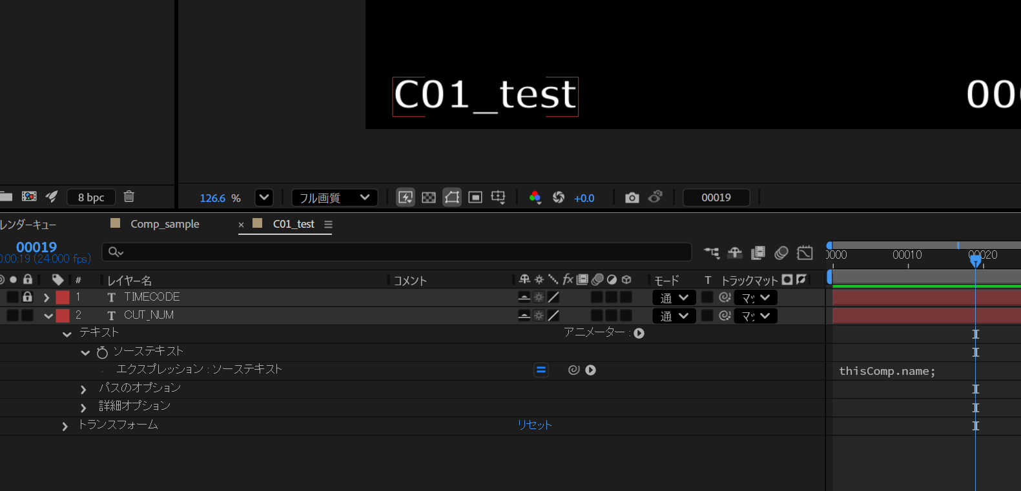
Task: Click the trash delete icon
Action: click(x=129, y=197)
